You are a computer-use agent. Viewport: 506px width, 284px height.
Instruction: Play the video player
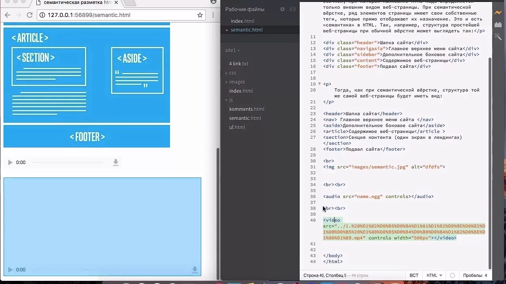coord(10,270)
